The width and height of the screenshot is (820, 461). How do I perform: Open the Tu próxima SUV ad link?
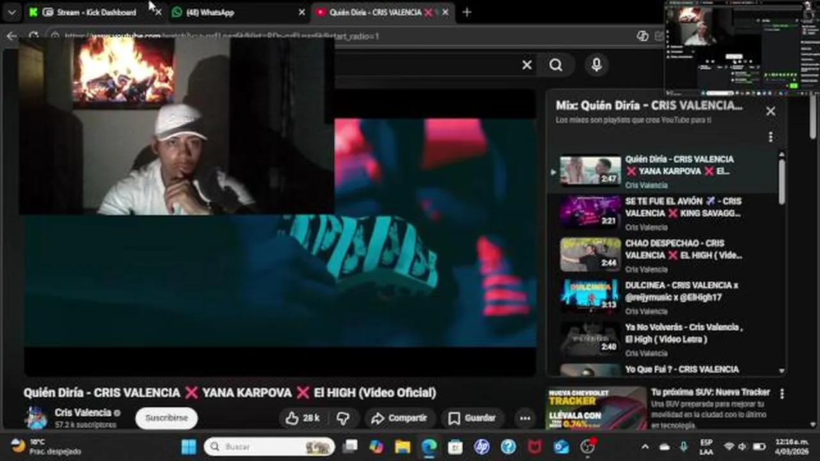pyautogui.click(x=710, y=392)
